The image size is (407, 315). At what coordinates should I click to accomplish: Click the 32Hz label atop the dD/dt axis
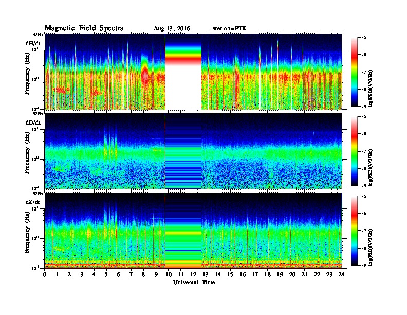coord(38,114)
